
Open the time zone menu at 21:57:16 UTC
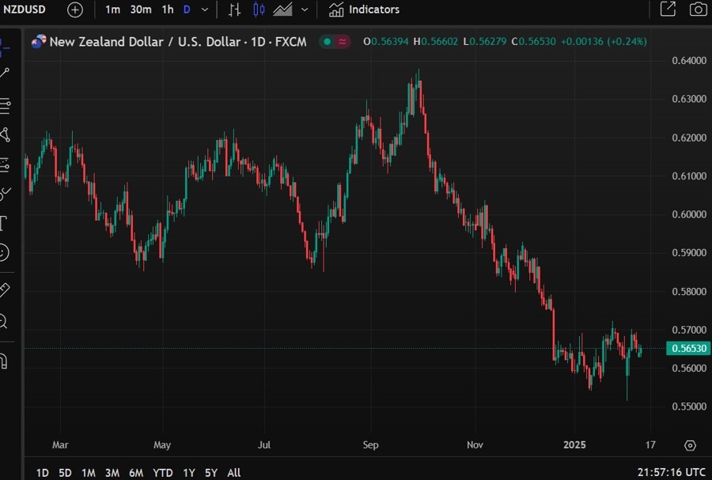point(671,472)
